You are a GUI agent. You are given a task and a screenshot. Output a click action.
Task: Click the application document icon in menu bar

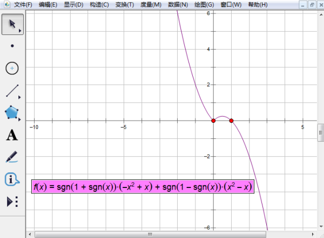(x=7, y=4)
